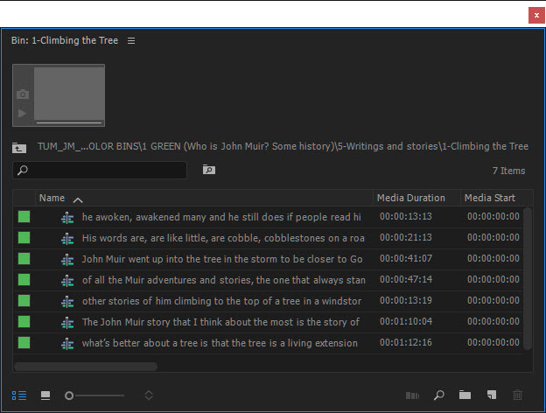Close the window with red X
Image resolution: width=546 pixels, height=413 pixels.
pos(536,16)
